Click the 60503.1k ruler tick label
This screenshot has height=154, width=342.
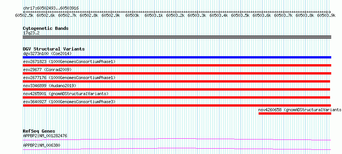(x=154, y=15)
